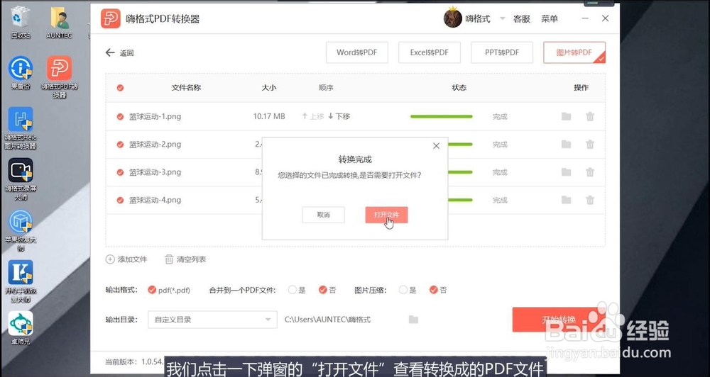
Task: Open 客服 customer service
Action: tap(522, 19)
